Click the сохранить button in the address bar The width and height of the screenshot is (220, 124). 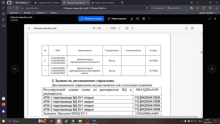click(x=158, y=8)
